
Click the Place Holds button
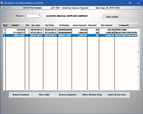tap(44, 95)
